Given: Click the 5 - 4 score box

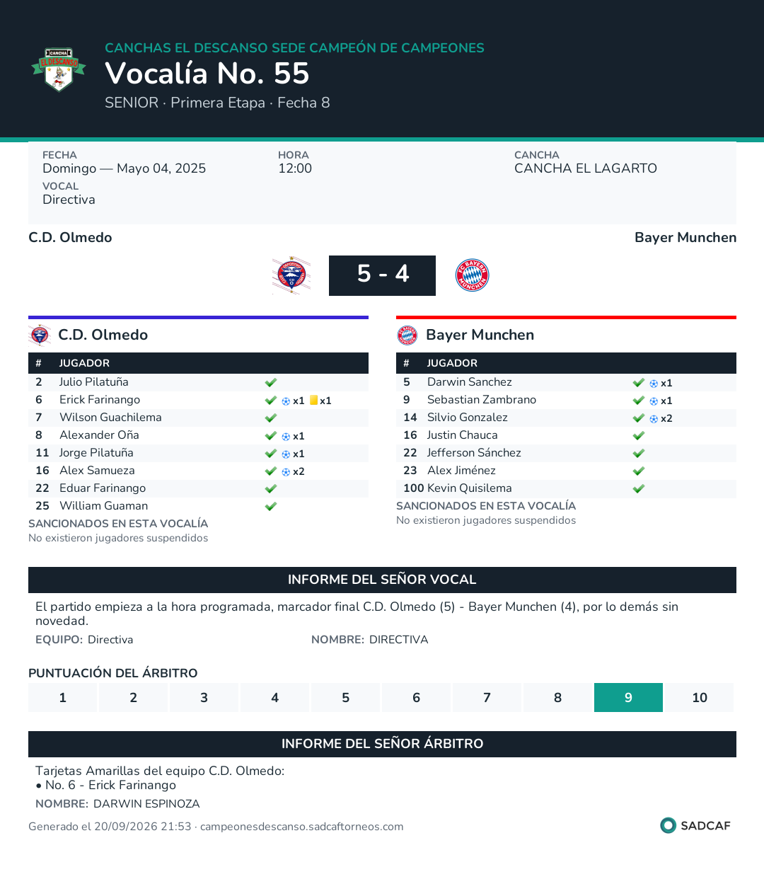Looking at the screenshot, I should [382, 275].
